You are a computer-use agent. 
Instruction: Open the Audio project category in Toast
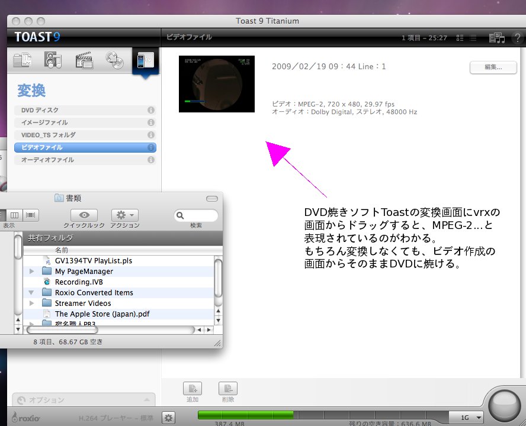[53, 60]
